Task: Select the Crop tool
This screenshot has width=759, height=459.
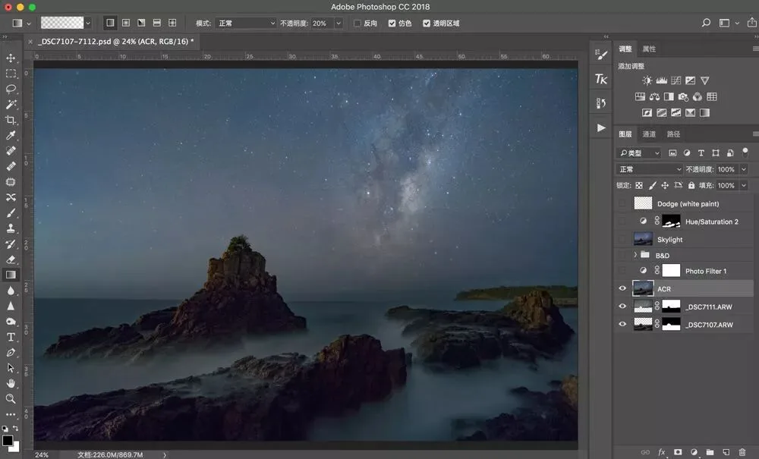Action: coord(11,120)
